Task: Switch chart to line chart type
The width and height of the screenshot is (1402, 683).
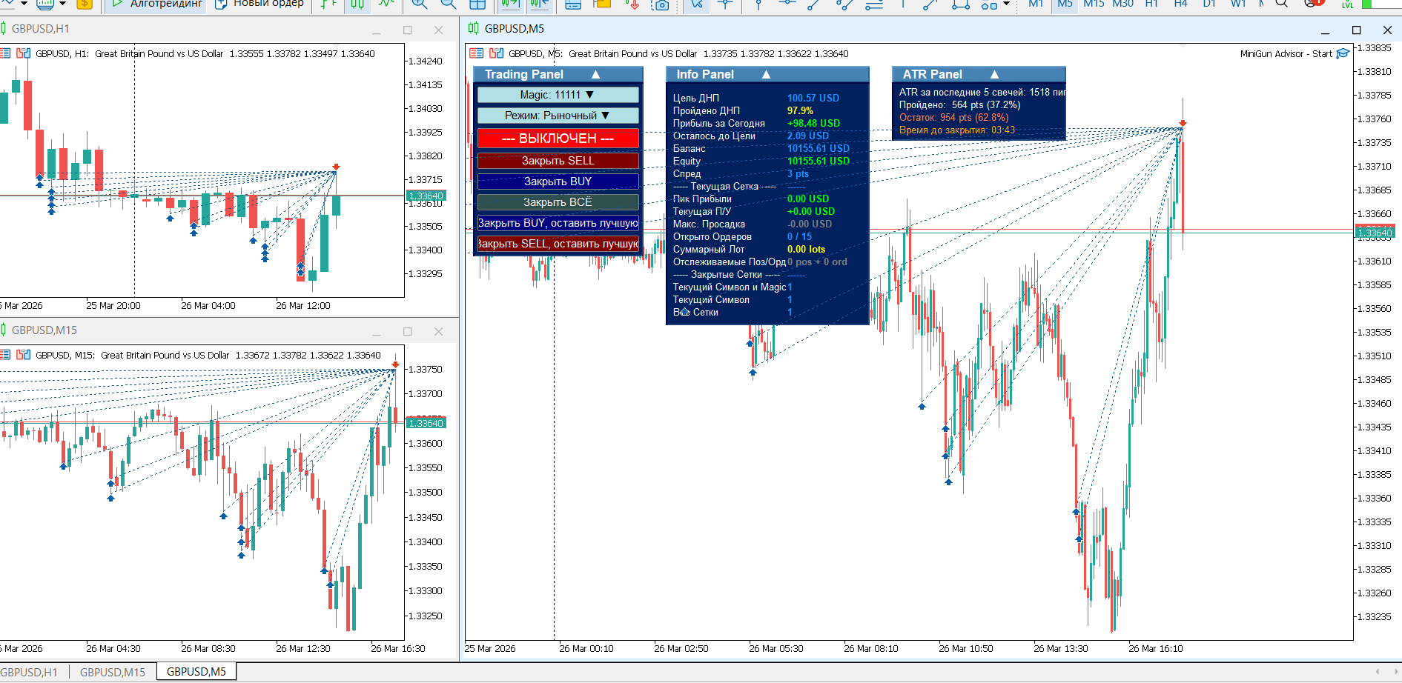Action: pyautogui.click(x=386, y=4)
